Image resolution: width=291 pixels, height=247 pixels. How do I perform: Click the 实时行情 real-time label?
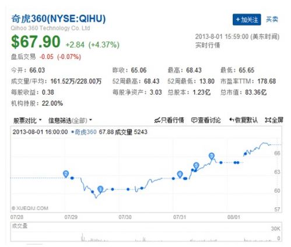[208, 46]
